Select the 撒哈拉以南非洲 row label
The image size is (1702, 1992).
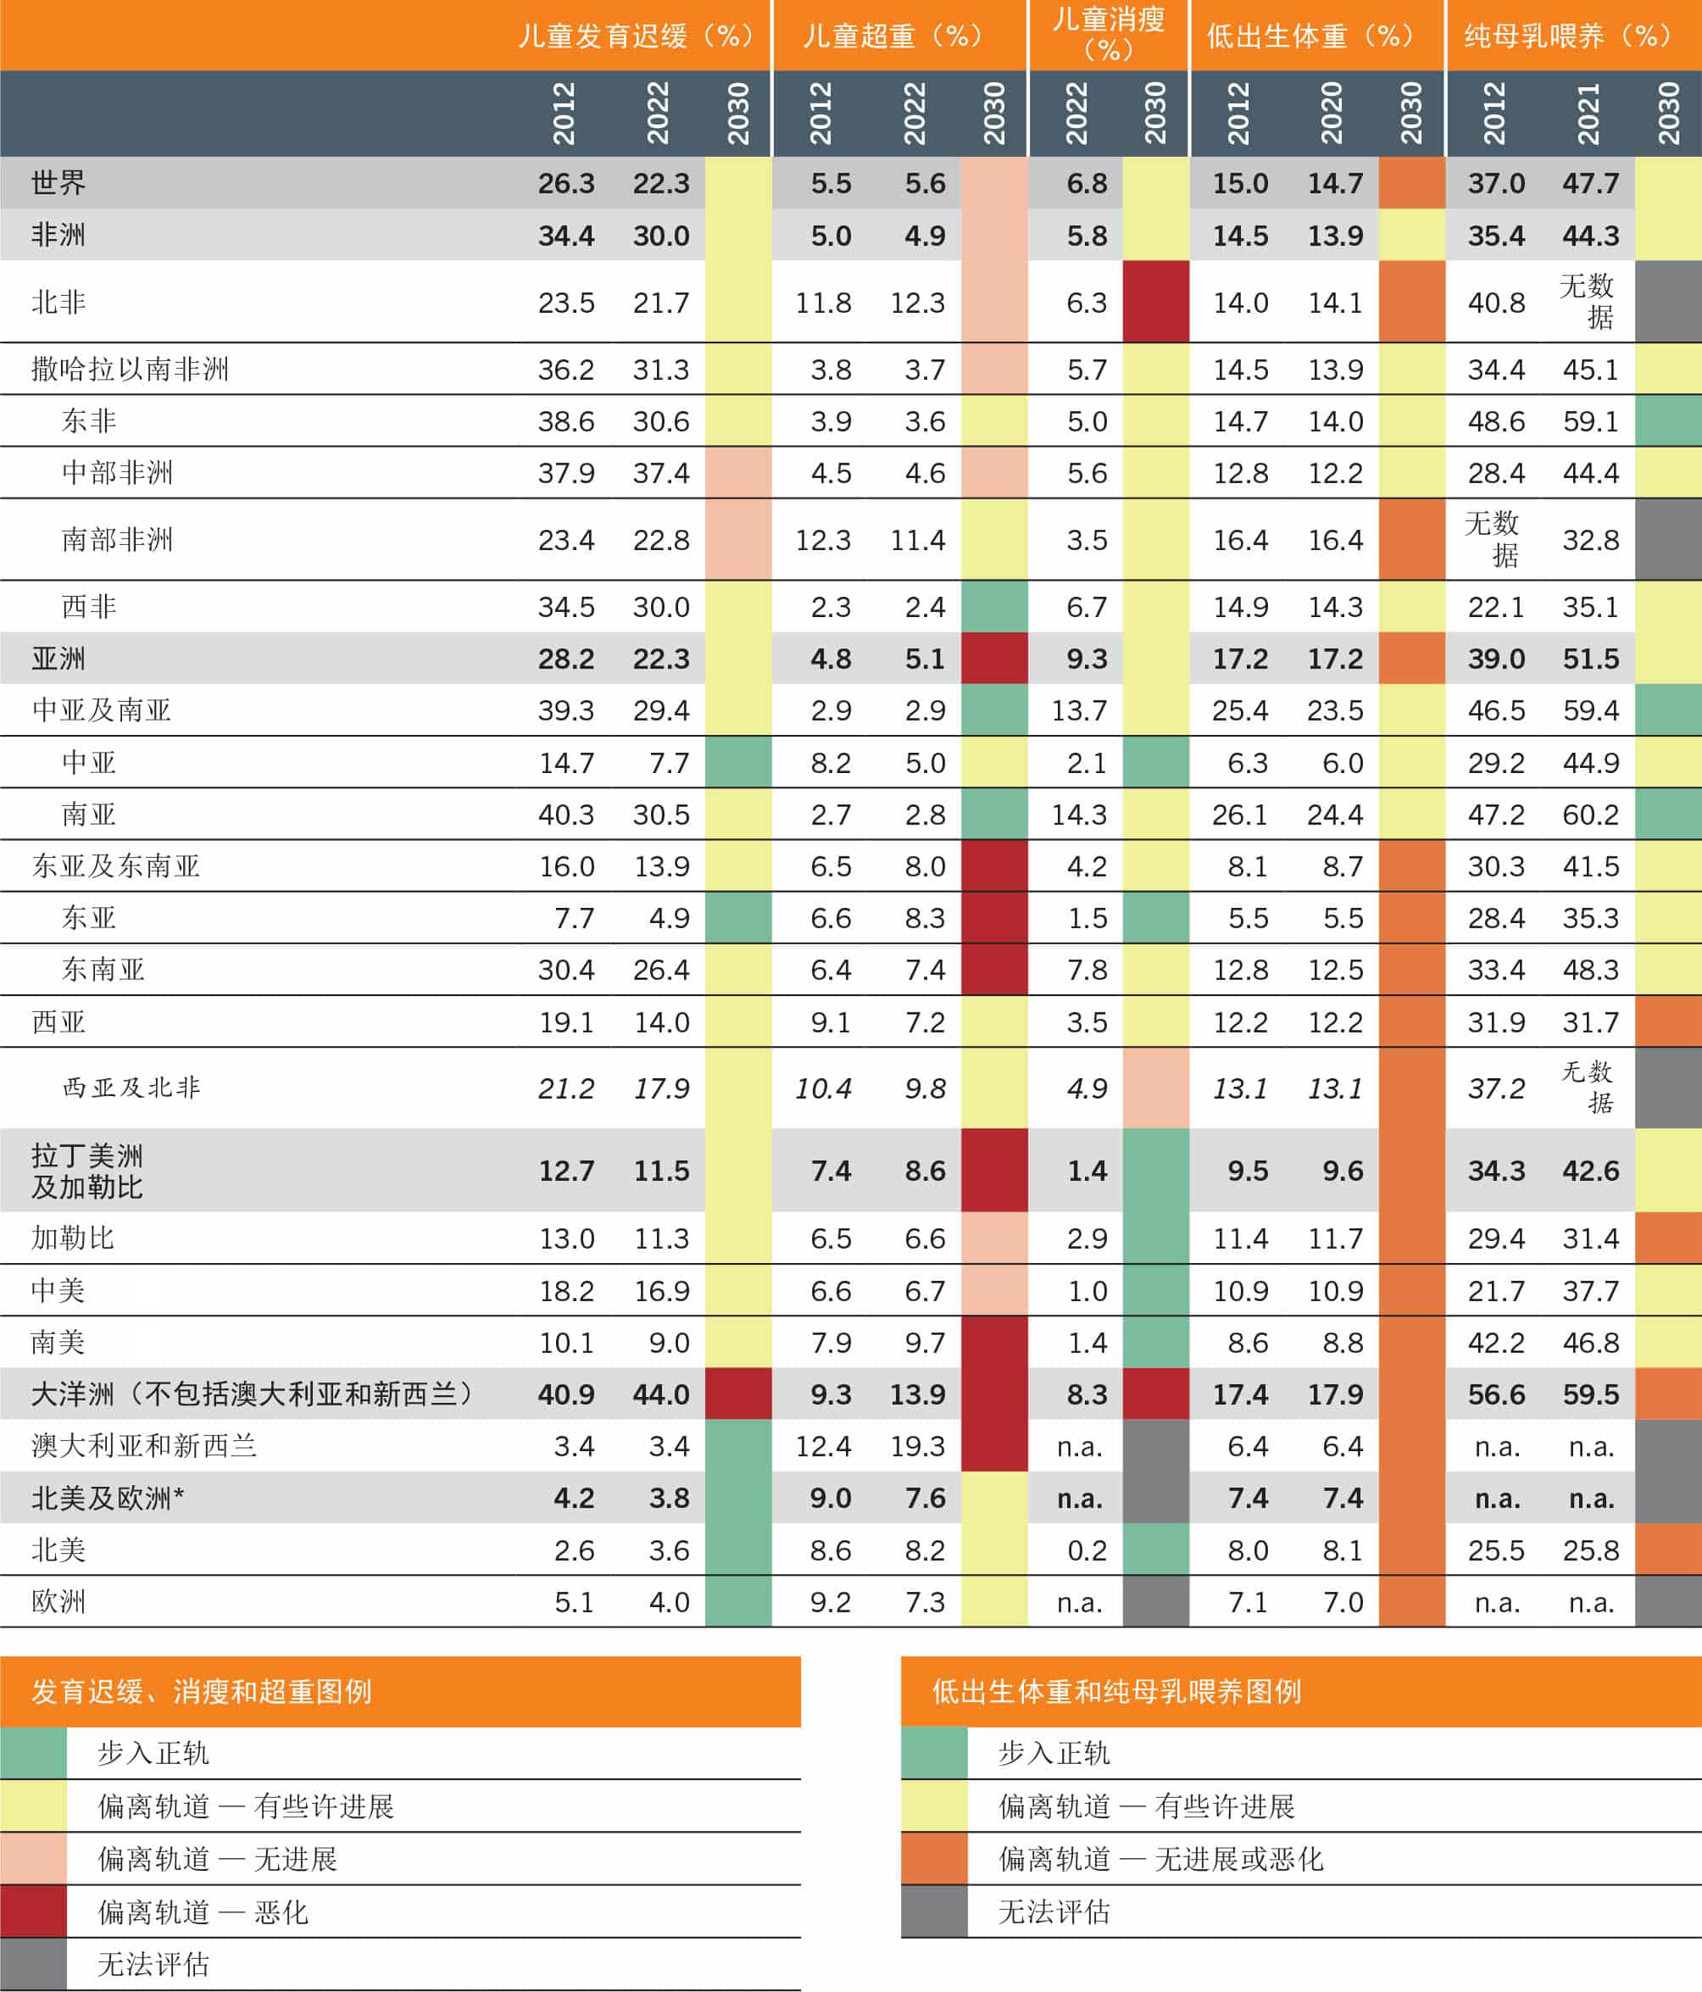pyautogui.click(x=130, y=370)
